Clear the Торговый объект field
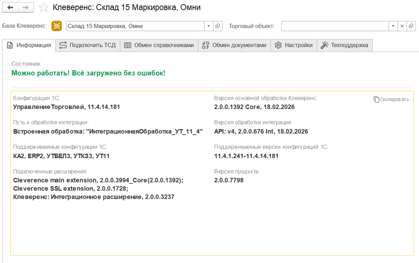Screen dimensions: 419x263 (x=402, y=26)
